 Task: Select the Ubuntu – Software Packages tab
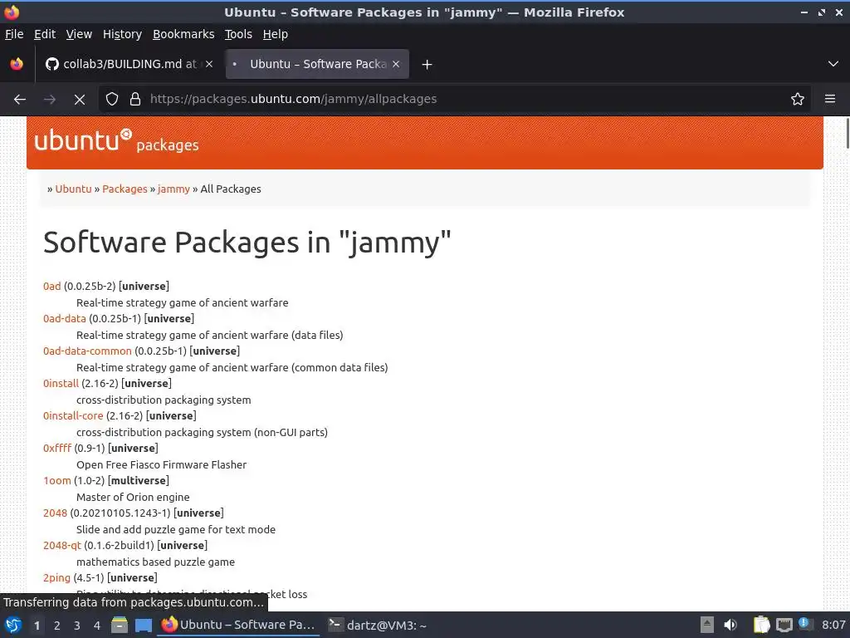coord(317,64)
